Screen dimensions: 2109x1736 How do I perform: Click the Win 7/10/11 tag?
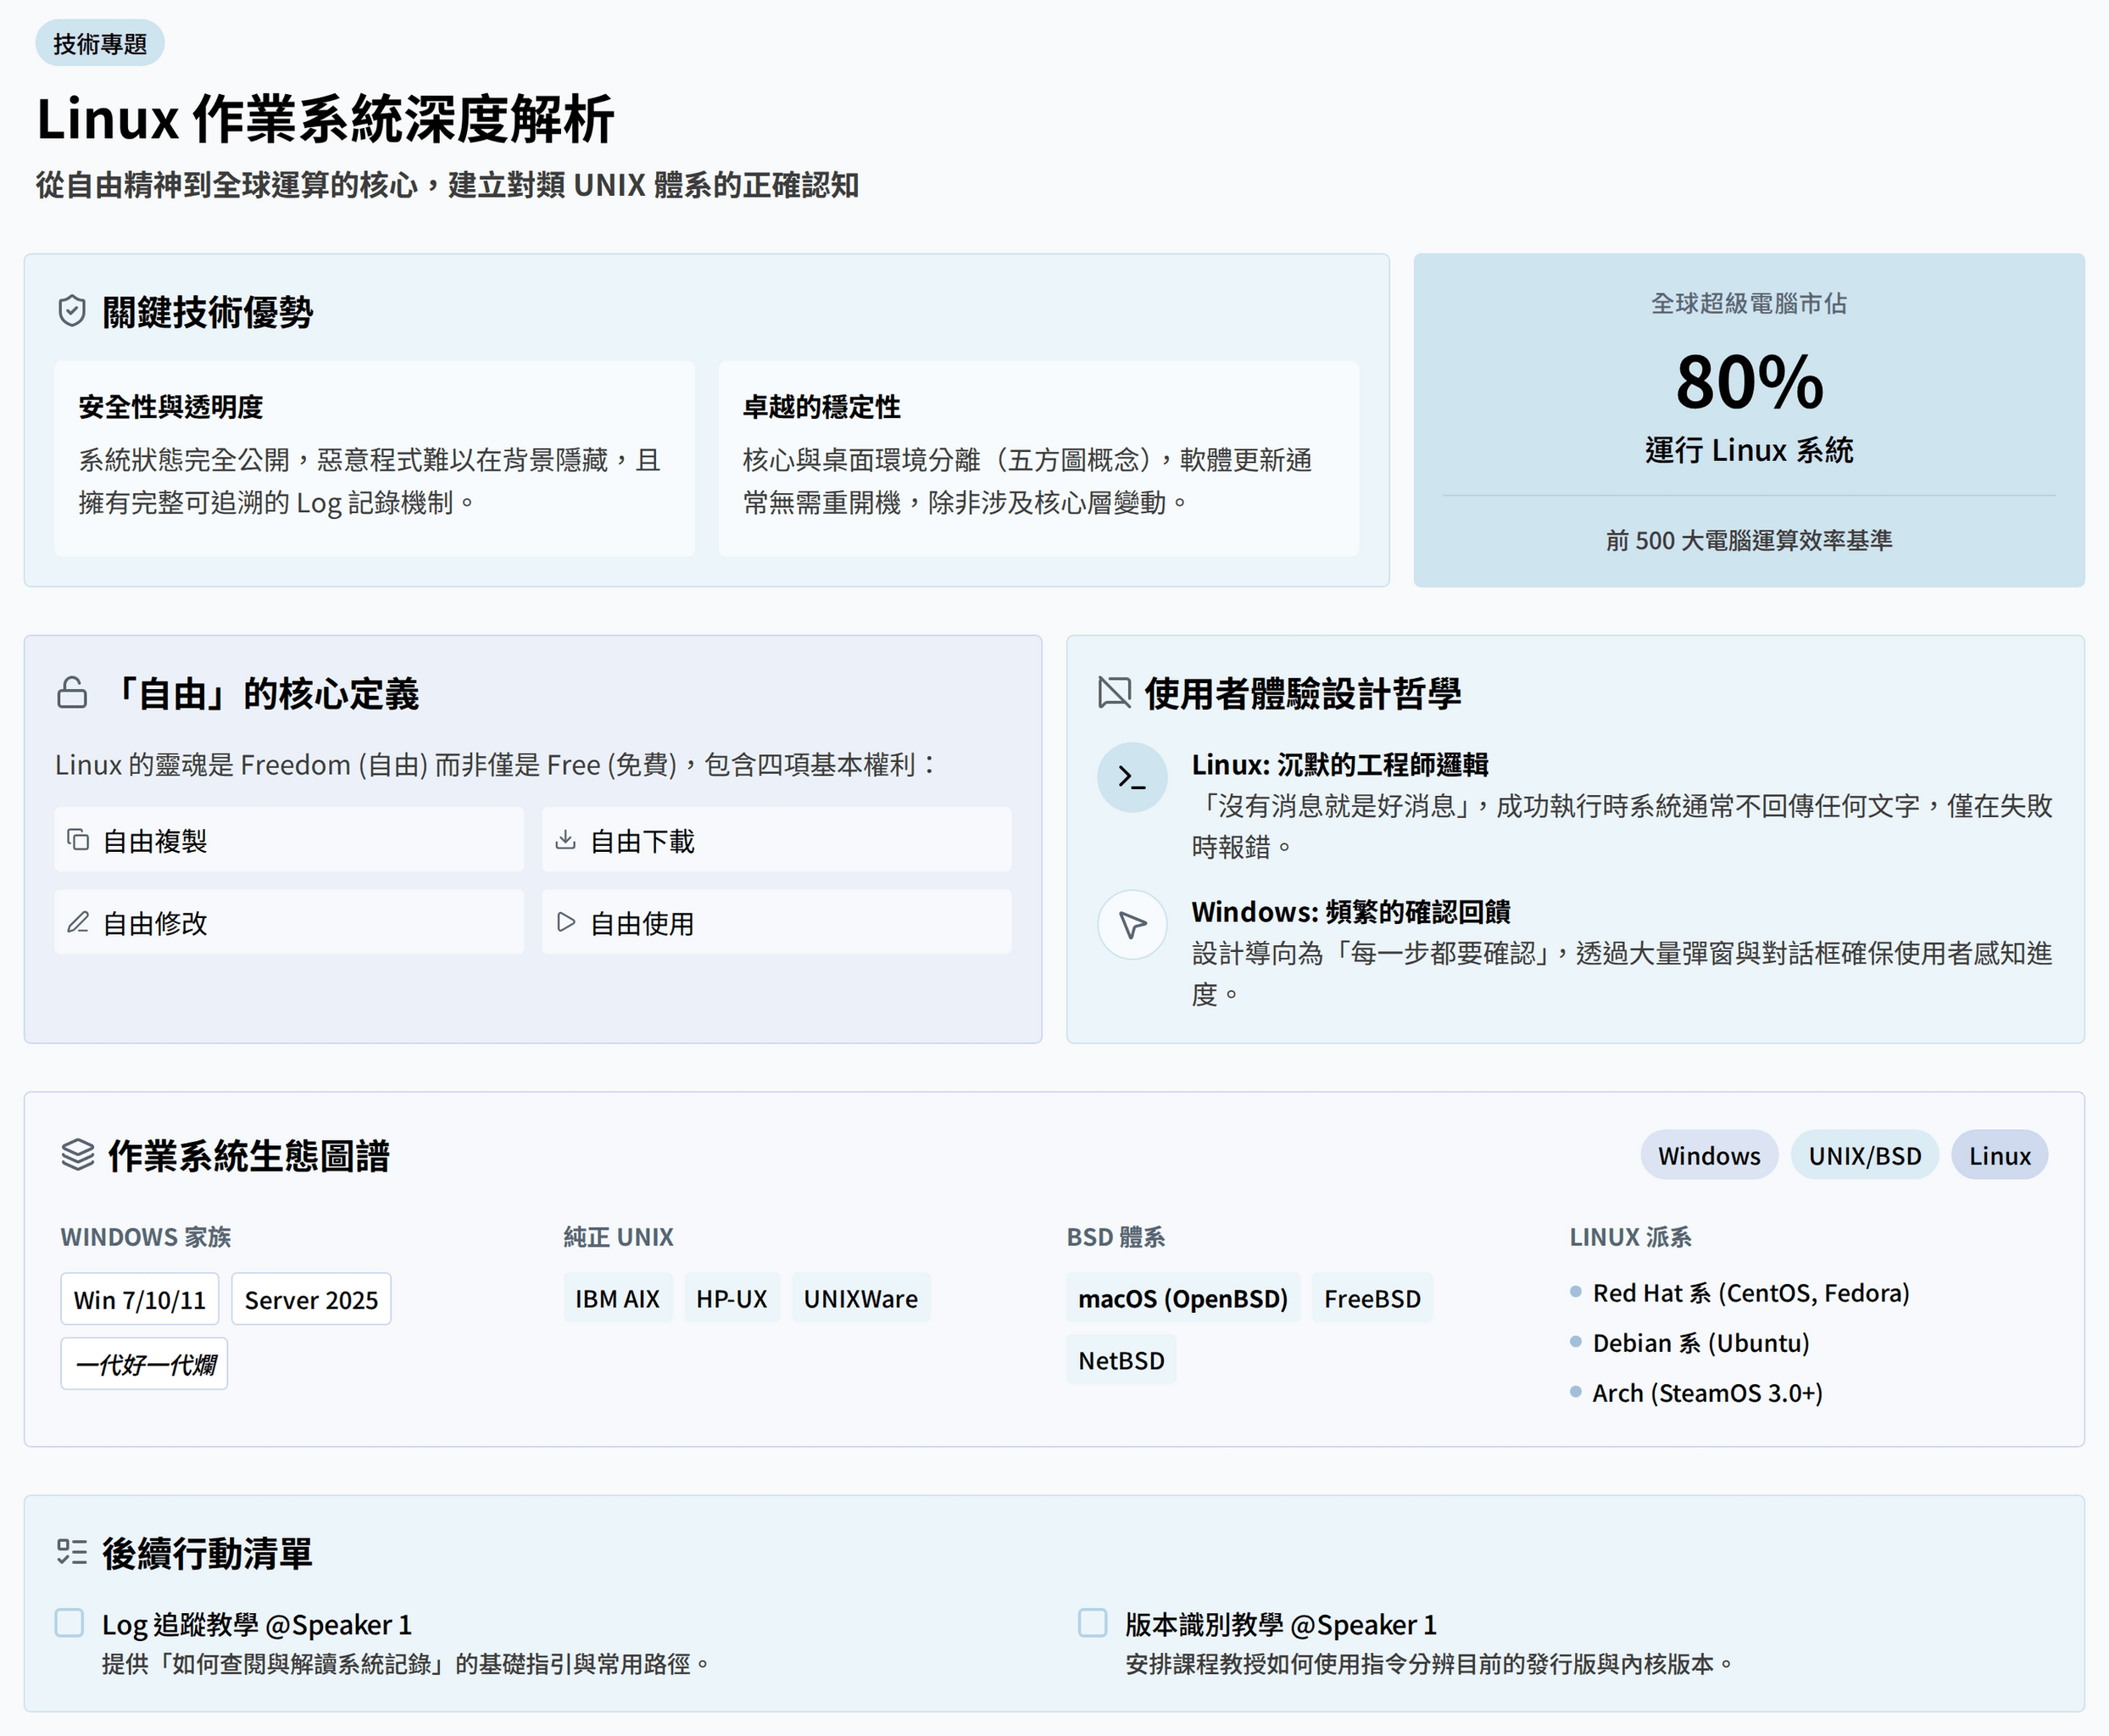139,1299
